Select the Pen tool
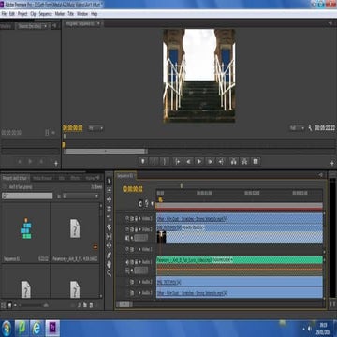Viewport: 337px width, 337px height. [x=110, y=255]
